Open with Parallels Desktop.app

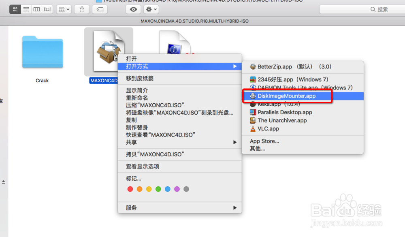pyautogui.click(x=303, y=113)
